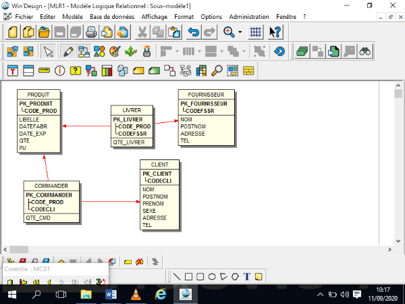Expand the object ordering dropdown arrow
Image resolution: width=405 pixels, height=304 pixels.
point(244,51)
